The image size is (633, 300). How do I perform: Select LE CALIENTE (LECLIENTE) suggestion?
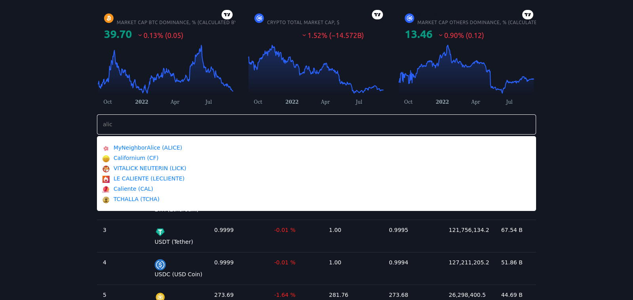click(149, 178)
